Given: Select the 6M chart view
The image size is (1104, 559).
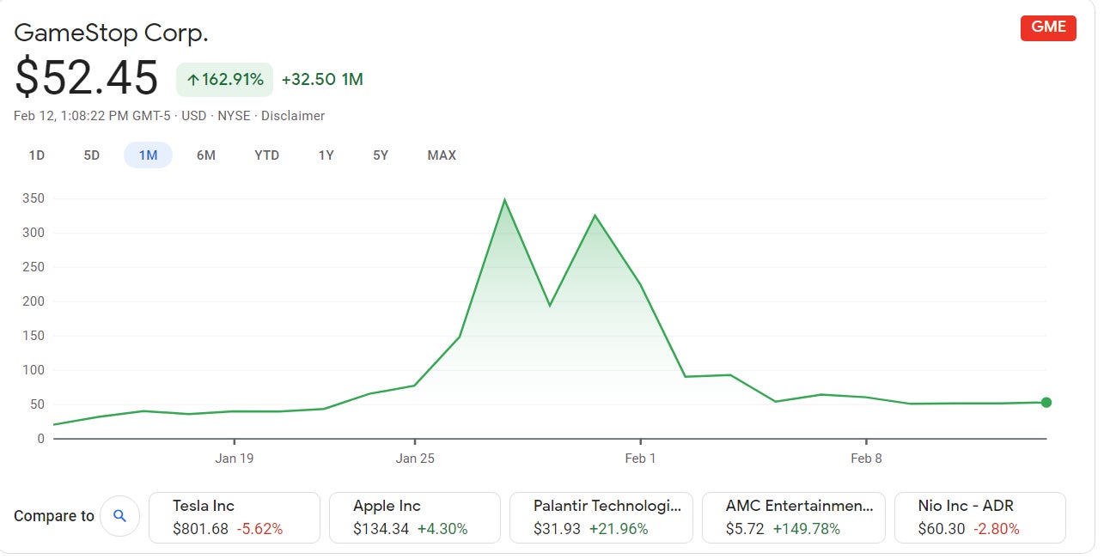Looking at the screenshot, I should pos(206,155).
